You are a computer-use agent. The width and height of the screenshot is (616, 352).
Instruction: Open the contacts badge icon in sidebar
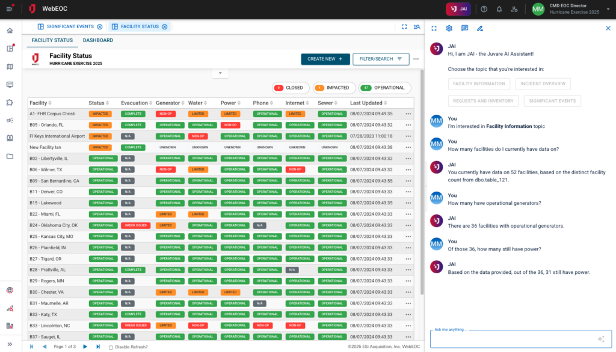pos(10,138)
